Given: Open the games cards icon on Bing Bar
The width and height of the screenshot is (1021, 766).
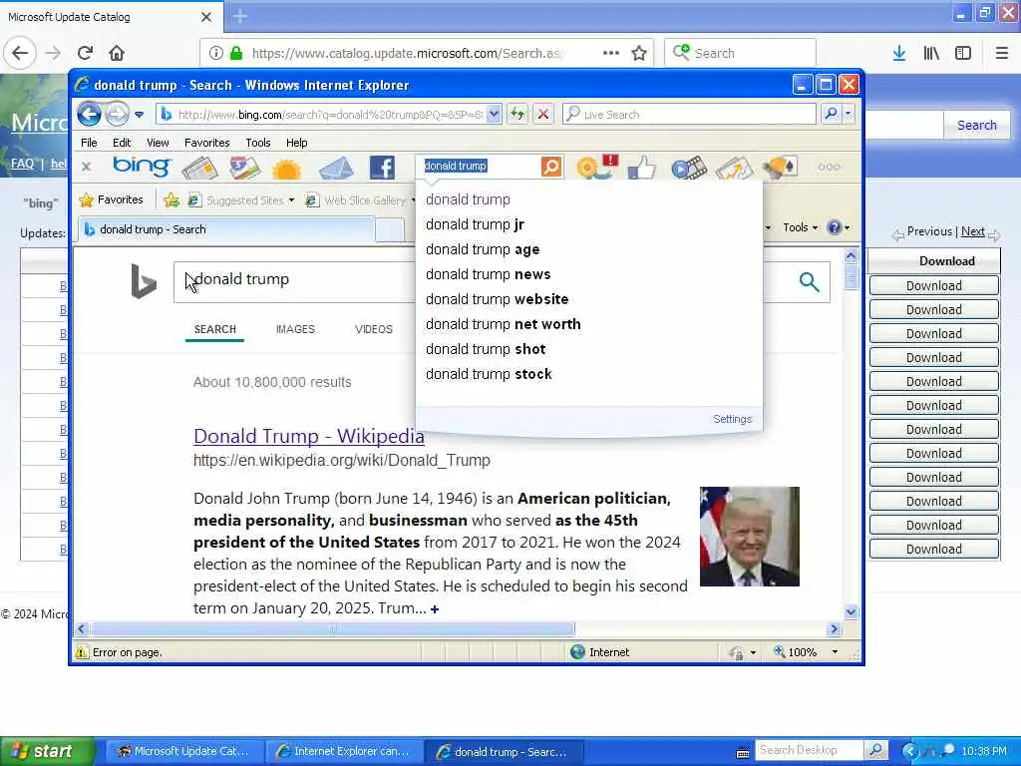Looking at the screenshot, I should point(781,168).
